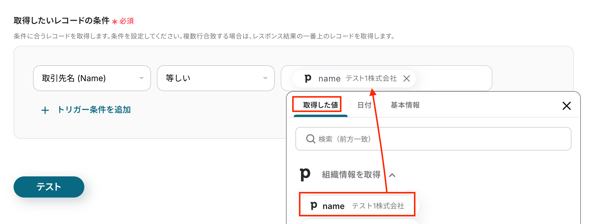Close the value picker popup

(567, 106)
